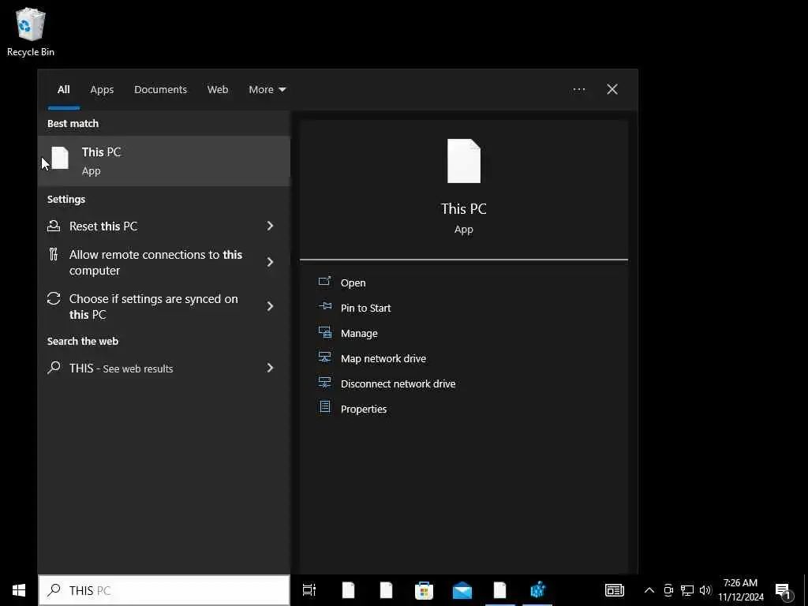Image resolution: width=808 pixels, height=606 pixels.
Task: Open the Mail app on the taskbar
Action: (x=462, y=590)
